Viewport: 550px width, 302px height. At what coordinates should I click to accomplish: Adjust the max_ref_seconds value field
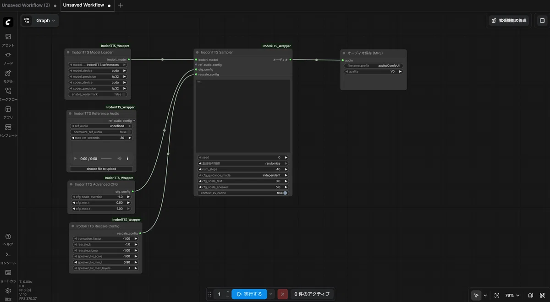(101, 138)
